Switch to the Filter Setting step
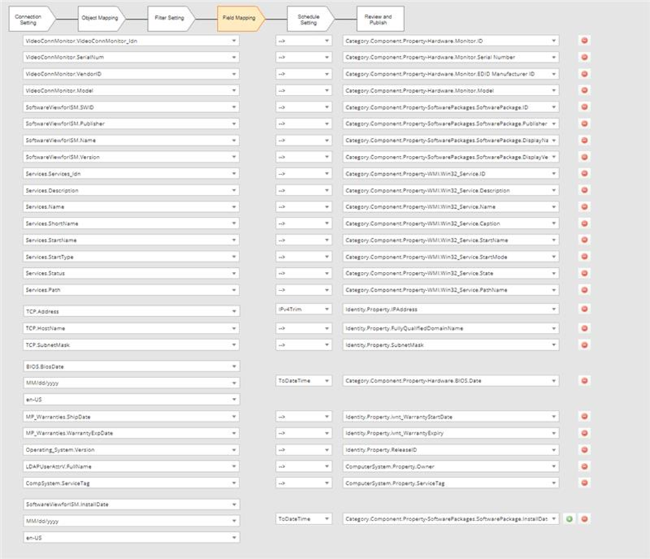The image size is (650, 559). point(170,19)
